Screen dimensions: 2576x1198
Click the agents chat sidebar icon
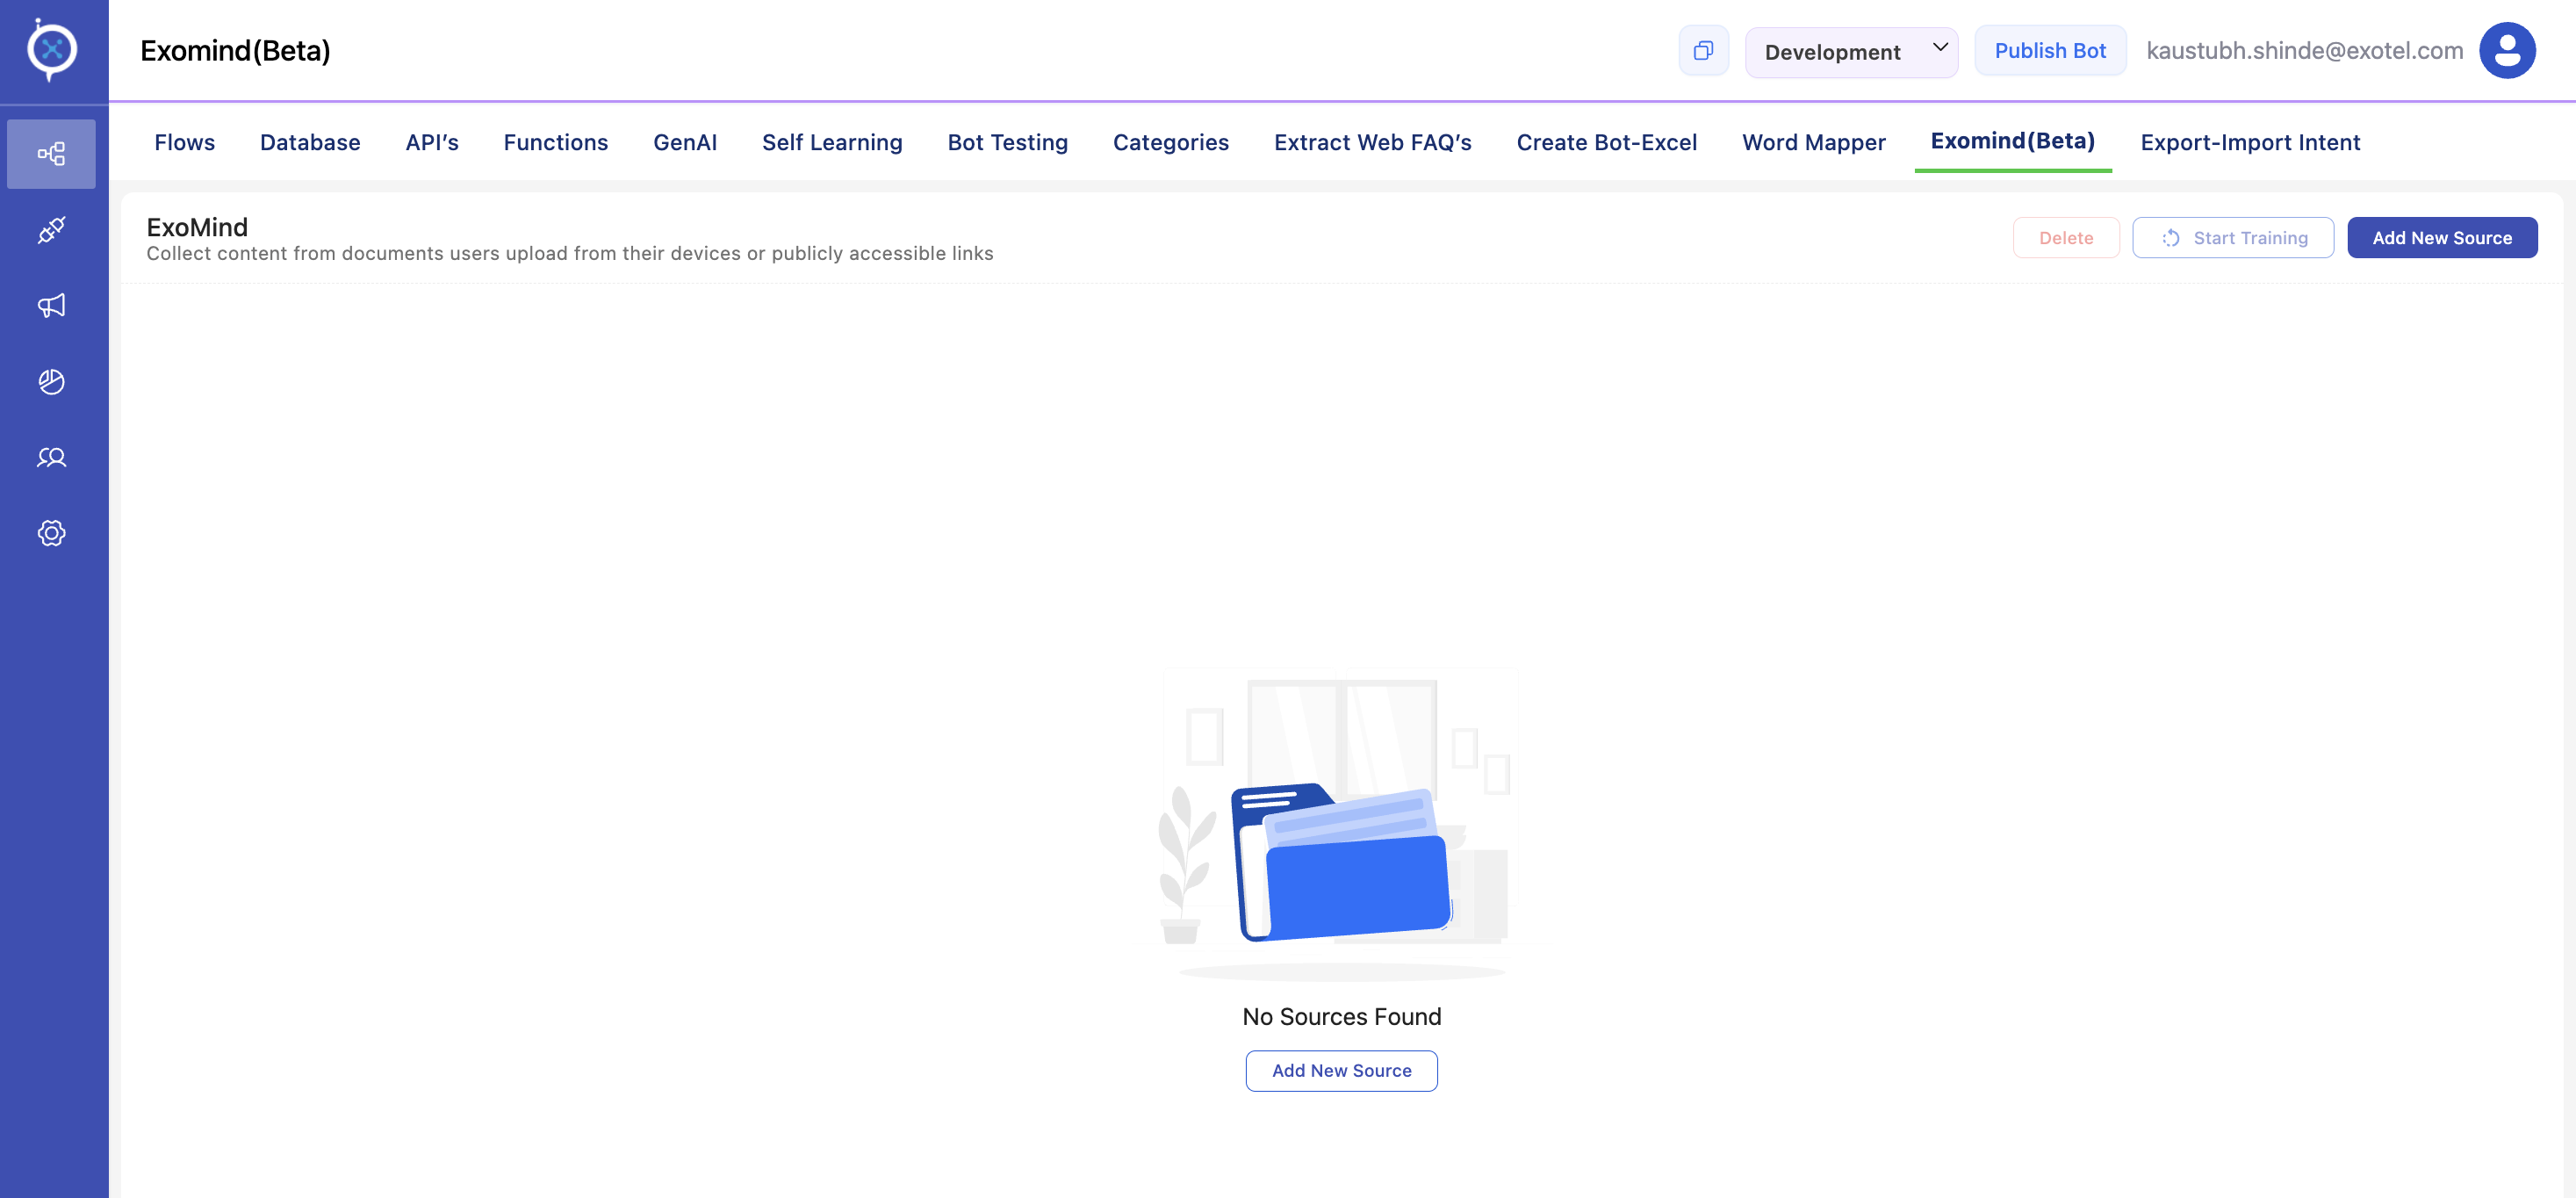coord(51,457)
